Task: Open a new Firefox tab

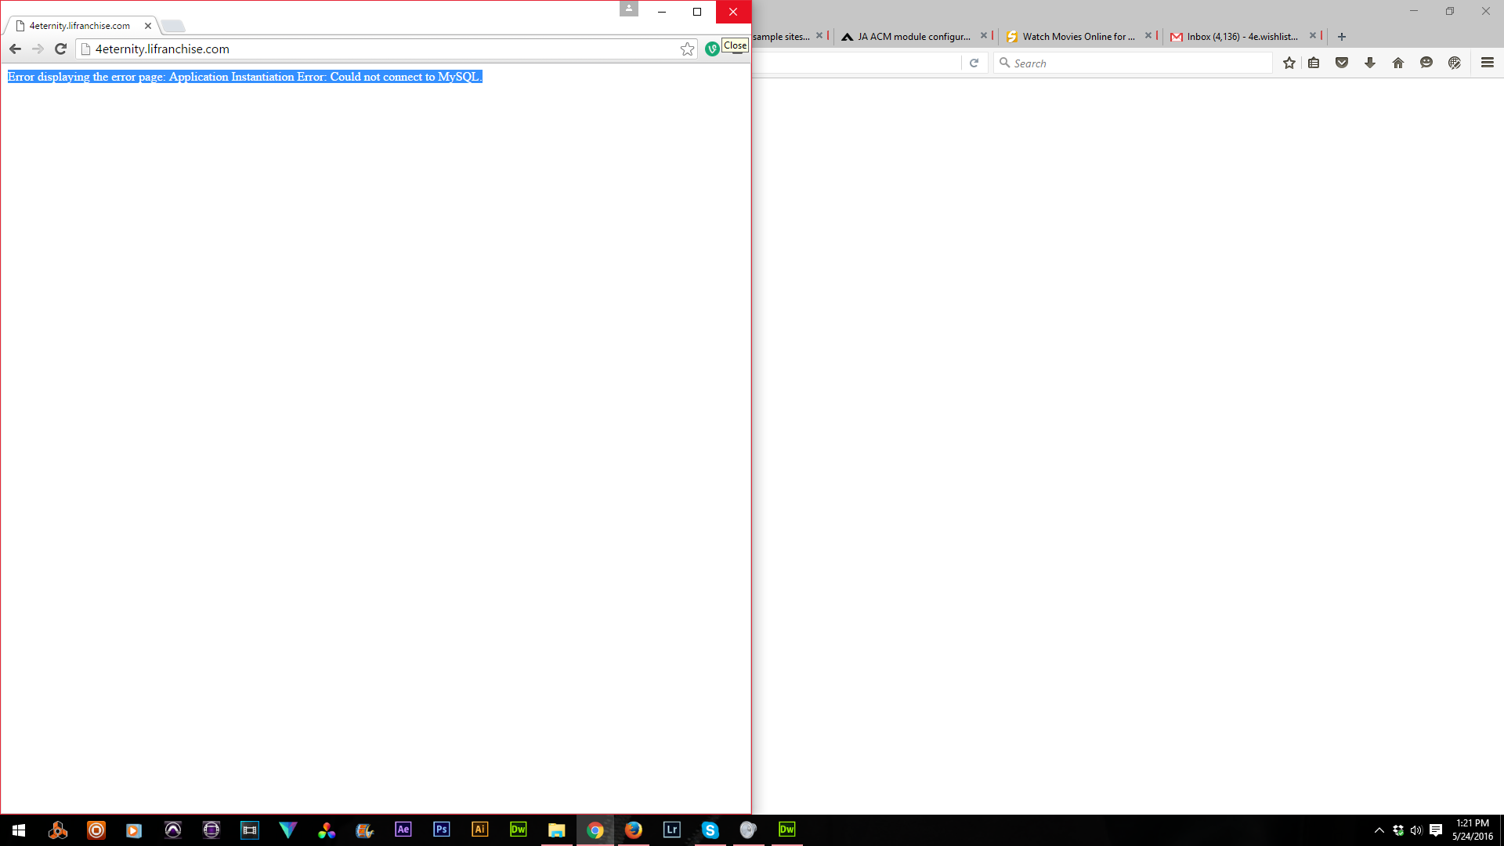Action: [x=1341, y=36]
